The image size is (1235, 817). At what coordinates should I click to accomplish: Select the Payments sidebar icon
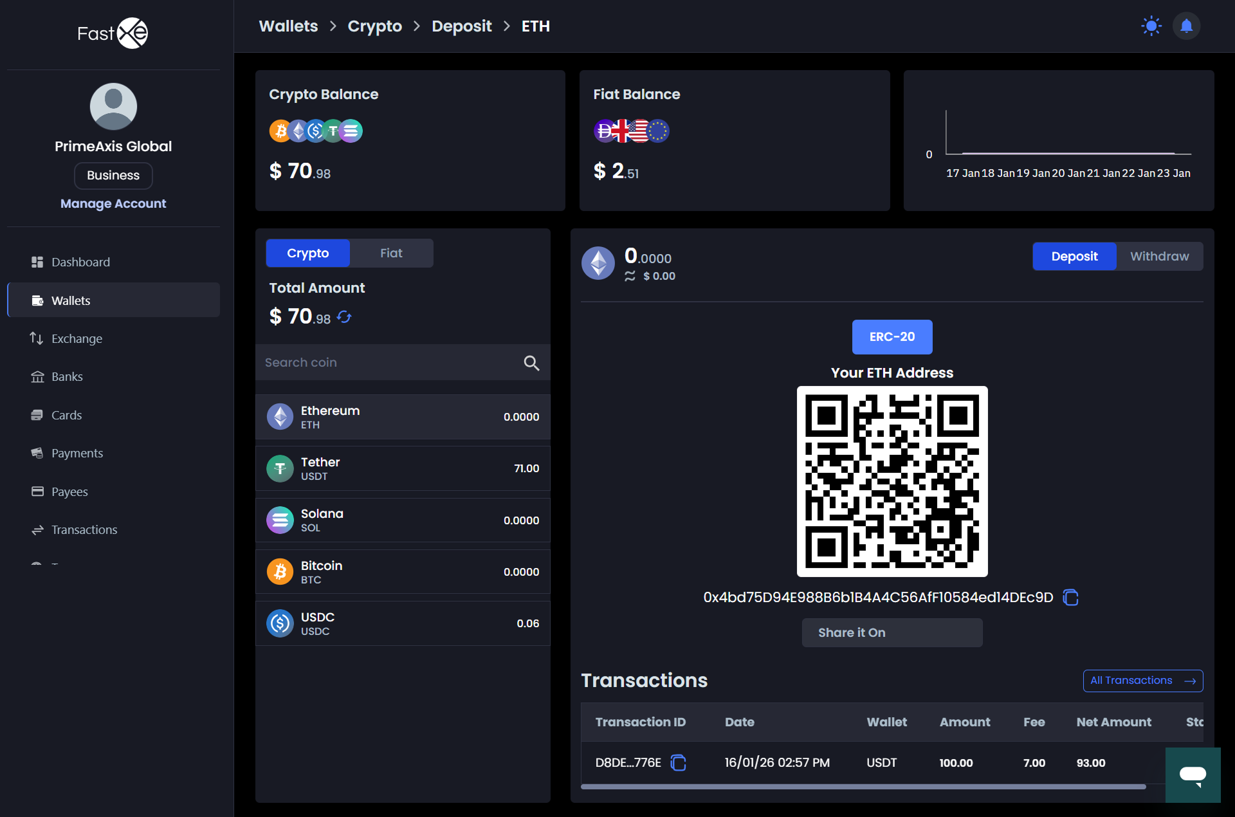38,453
